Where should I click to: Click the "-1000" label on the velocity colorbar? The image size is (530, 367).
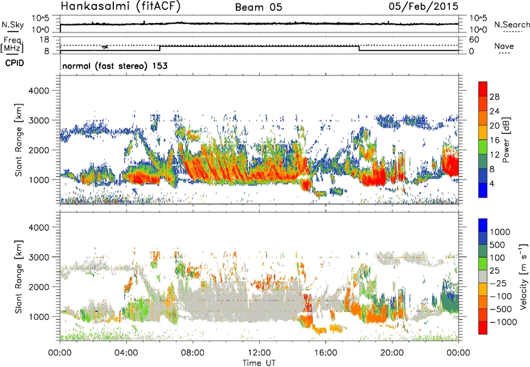click(x=503, y=322)
